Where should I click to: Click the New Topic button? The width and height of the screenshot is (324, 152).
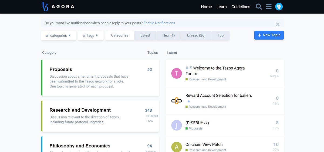(269, 35)
